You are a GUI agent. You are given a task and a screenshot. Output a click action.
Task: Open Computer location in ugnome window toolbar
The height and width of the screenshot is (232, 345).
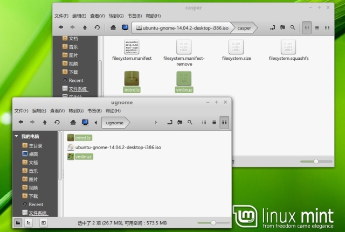click(x=85, y=122)
